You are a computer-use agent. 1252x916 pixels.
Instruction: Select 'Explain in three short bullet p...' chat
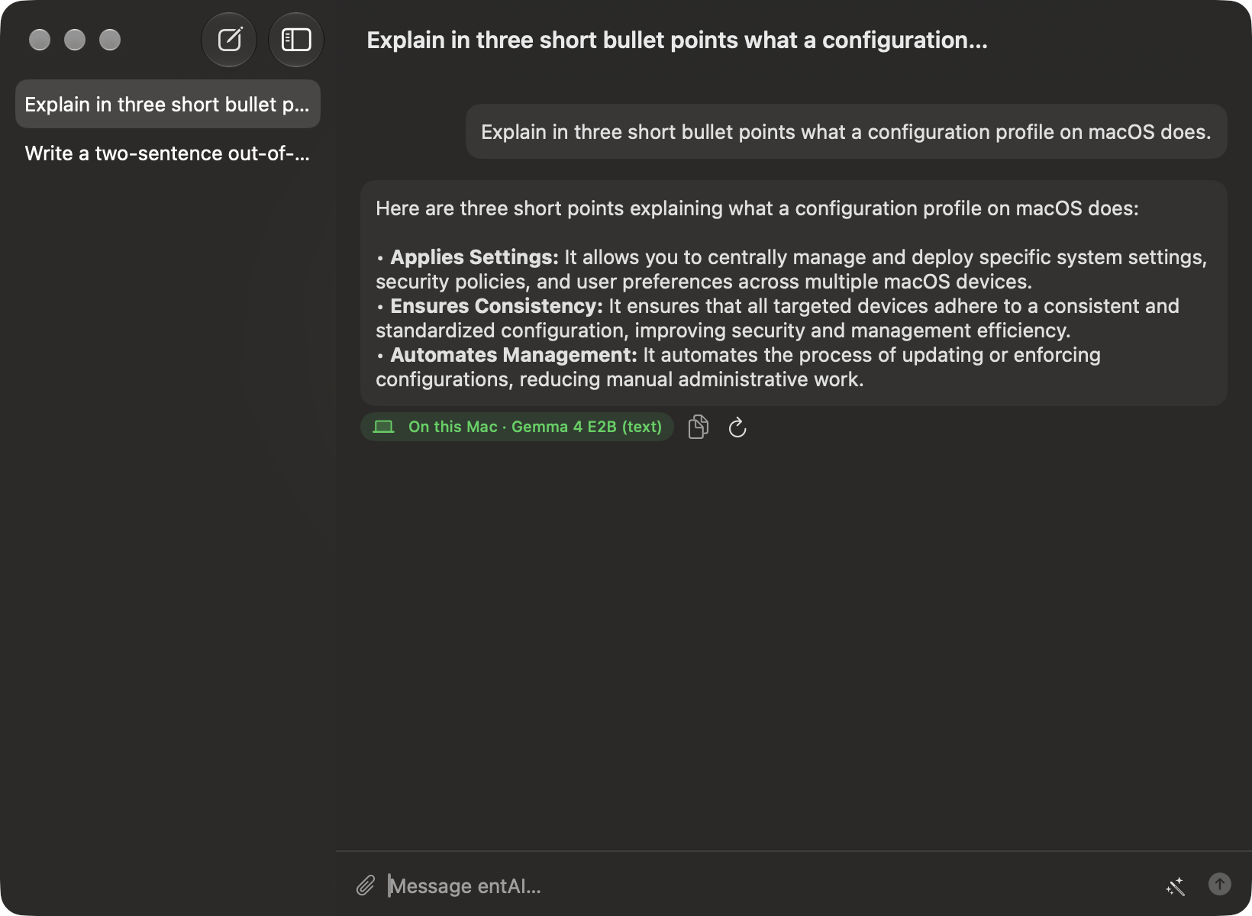[x=168, y=104]
